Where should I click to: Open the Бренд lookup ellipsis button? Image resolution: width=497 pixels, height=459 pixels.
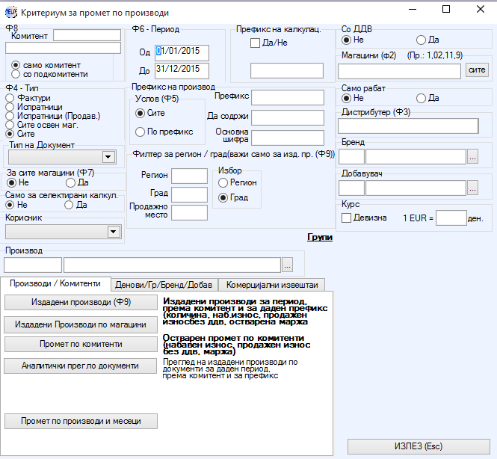click(x=472, y=156)
